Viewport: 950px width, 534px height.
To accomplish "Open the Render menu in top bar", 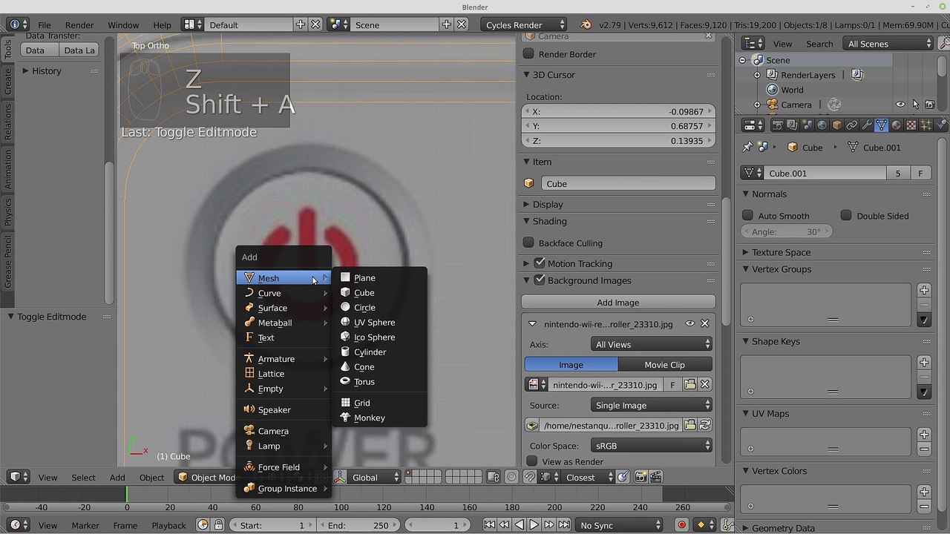I will pyautogui.click(x=79, y=24).
